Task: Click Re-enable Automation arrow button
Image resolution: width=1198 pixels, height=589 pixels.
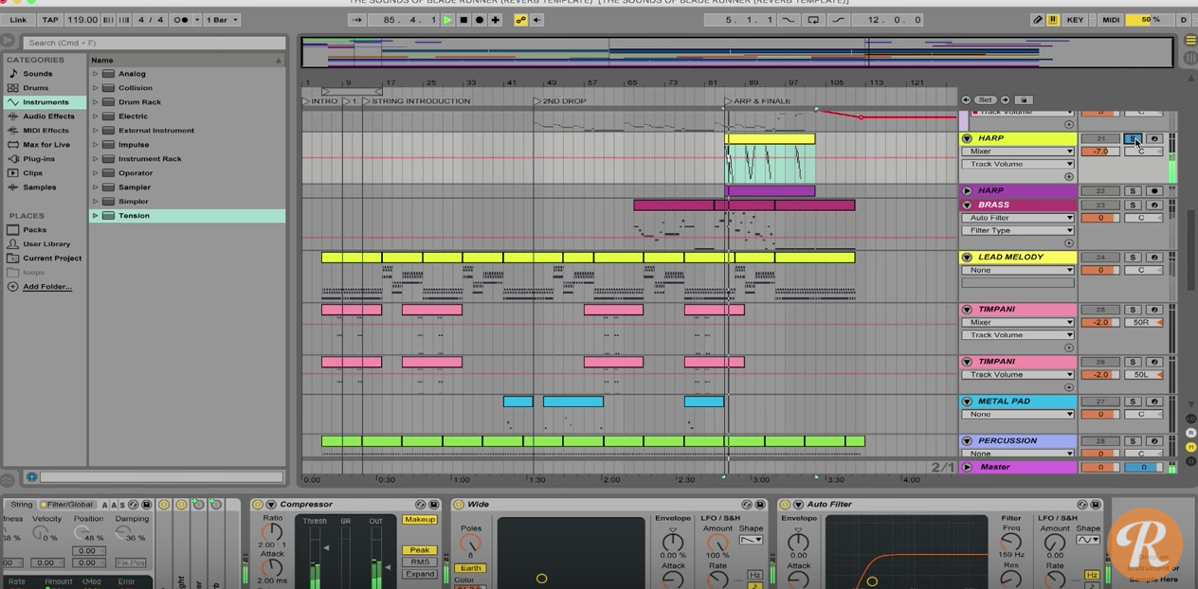Action: click(x=536, y=20)
